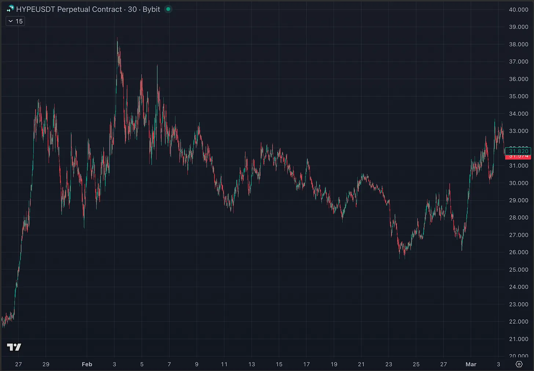Select the red 31.574 price label
Viewport: 534px width, 371px height.
(x=518, y=157)
